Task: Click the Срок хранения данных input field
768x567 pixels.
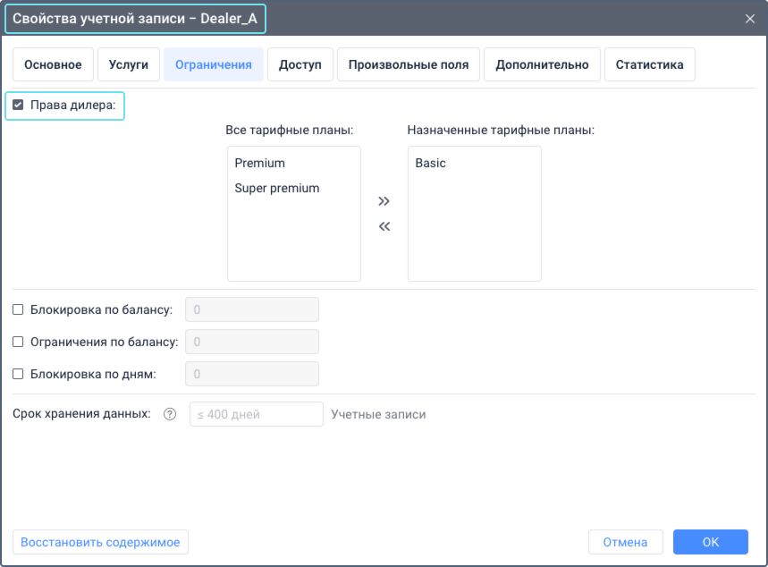Action: click(x=256, y=413)
